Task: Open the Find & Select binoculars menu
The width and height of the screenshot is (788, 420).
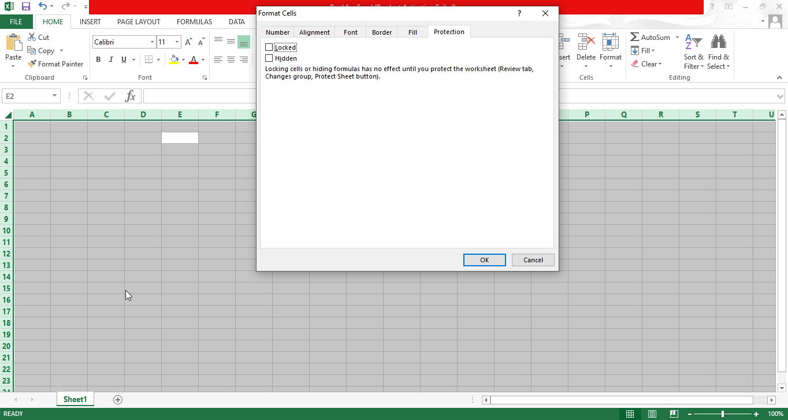Action: click(719, 51)
